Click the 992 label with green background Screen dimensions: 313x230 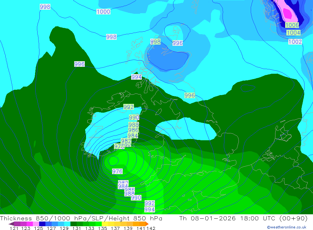(129, 107)
